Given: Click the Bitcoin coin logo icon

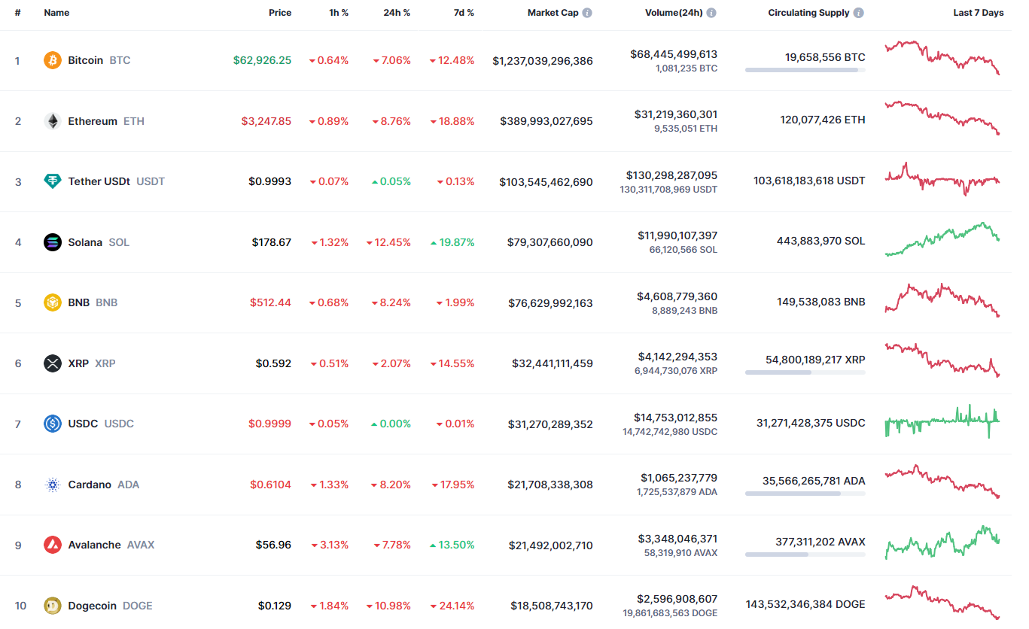Looking at the screenshot, I should point(53,60).
